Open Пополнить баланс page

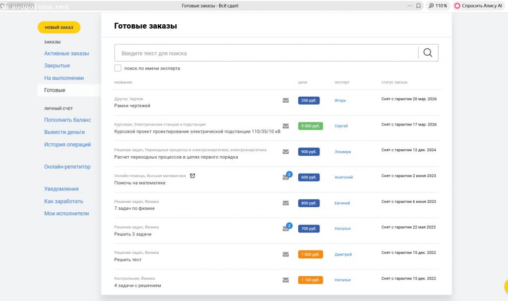pos(67,120)
